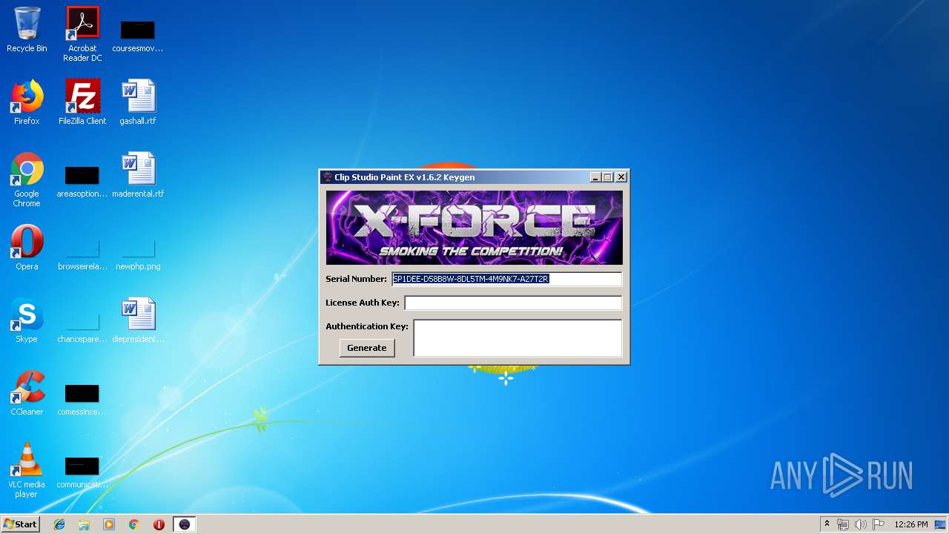This screenshot has height=534, width=949.
Task: Launch CCleaner desktop shortcut
Action: click(x=27, y=393)
